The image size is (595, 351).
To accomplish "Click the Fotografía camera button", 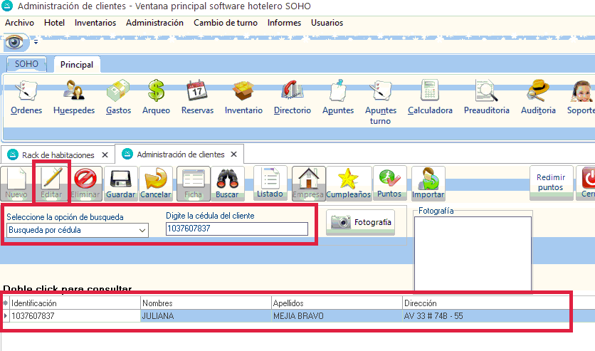I will coord(360,222).
